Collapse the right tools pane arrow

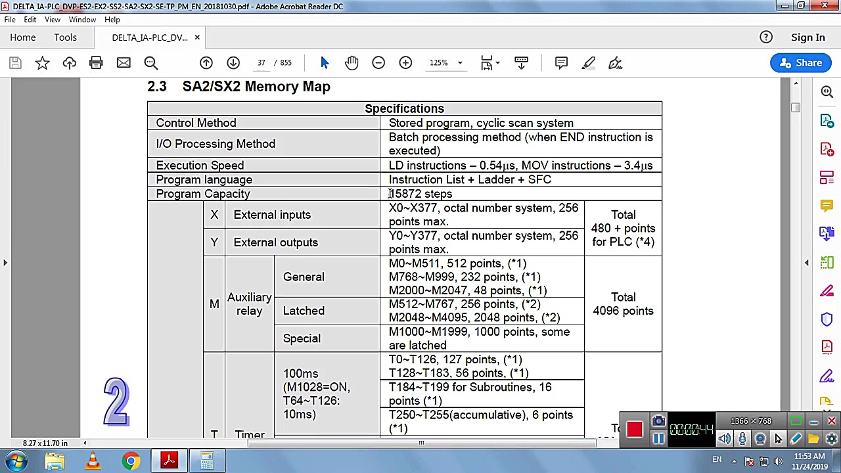pos(807,263)
